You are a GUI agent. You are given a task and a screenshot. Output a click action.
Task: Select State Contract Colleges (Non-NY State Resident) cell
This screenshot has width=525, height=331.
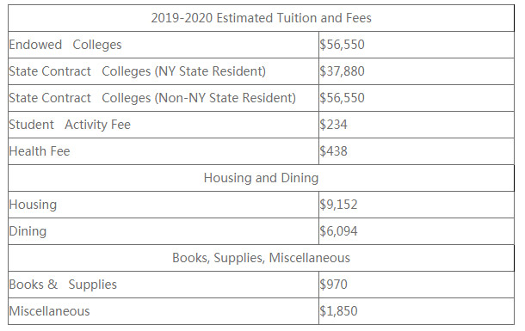(x=164, y=98)
